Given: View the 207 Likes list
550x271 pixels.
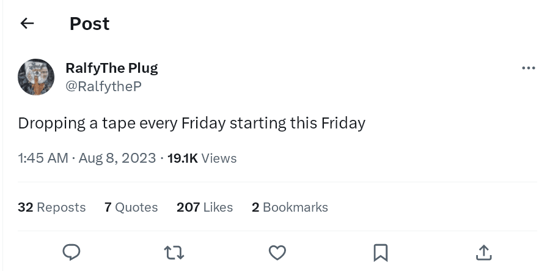Looking at the screenshot, I should click(x=204, y=207).
